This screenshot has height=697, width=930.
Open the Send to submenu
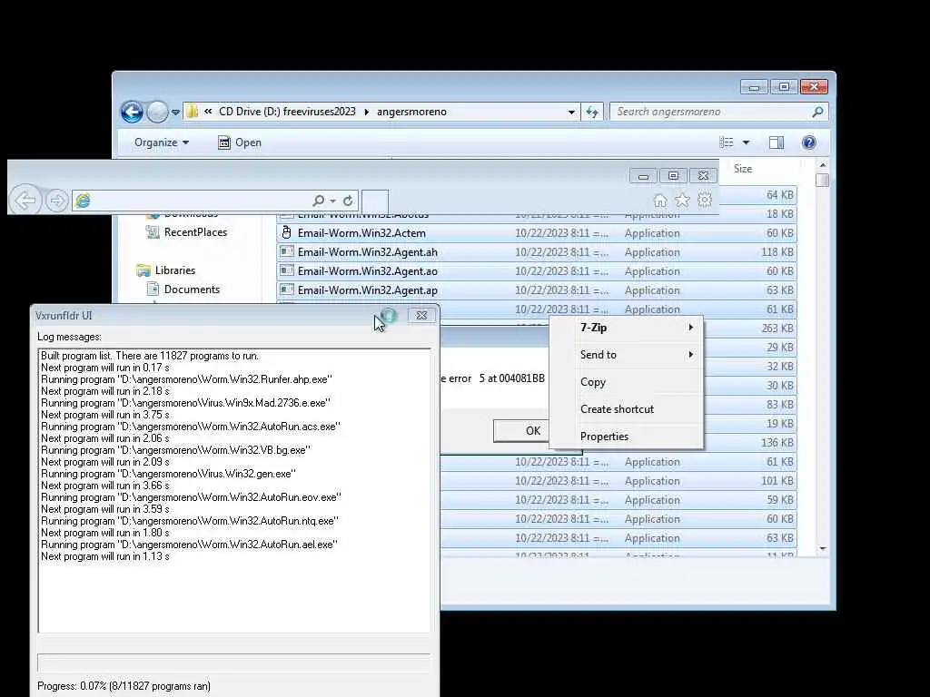tap(627, 355)
